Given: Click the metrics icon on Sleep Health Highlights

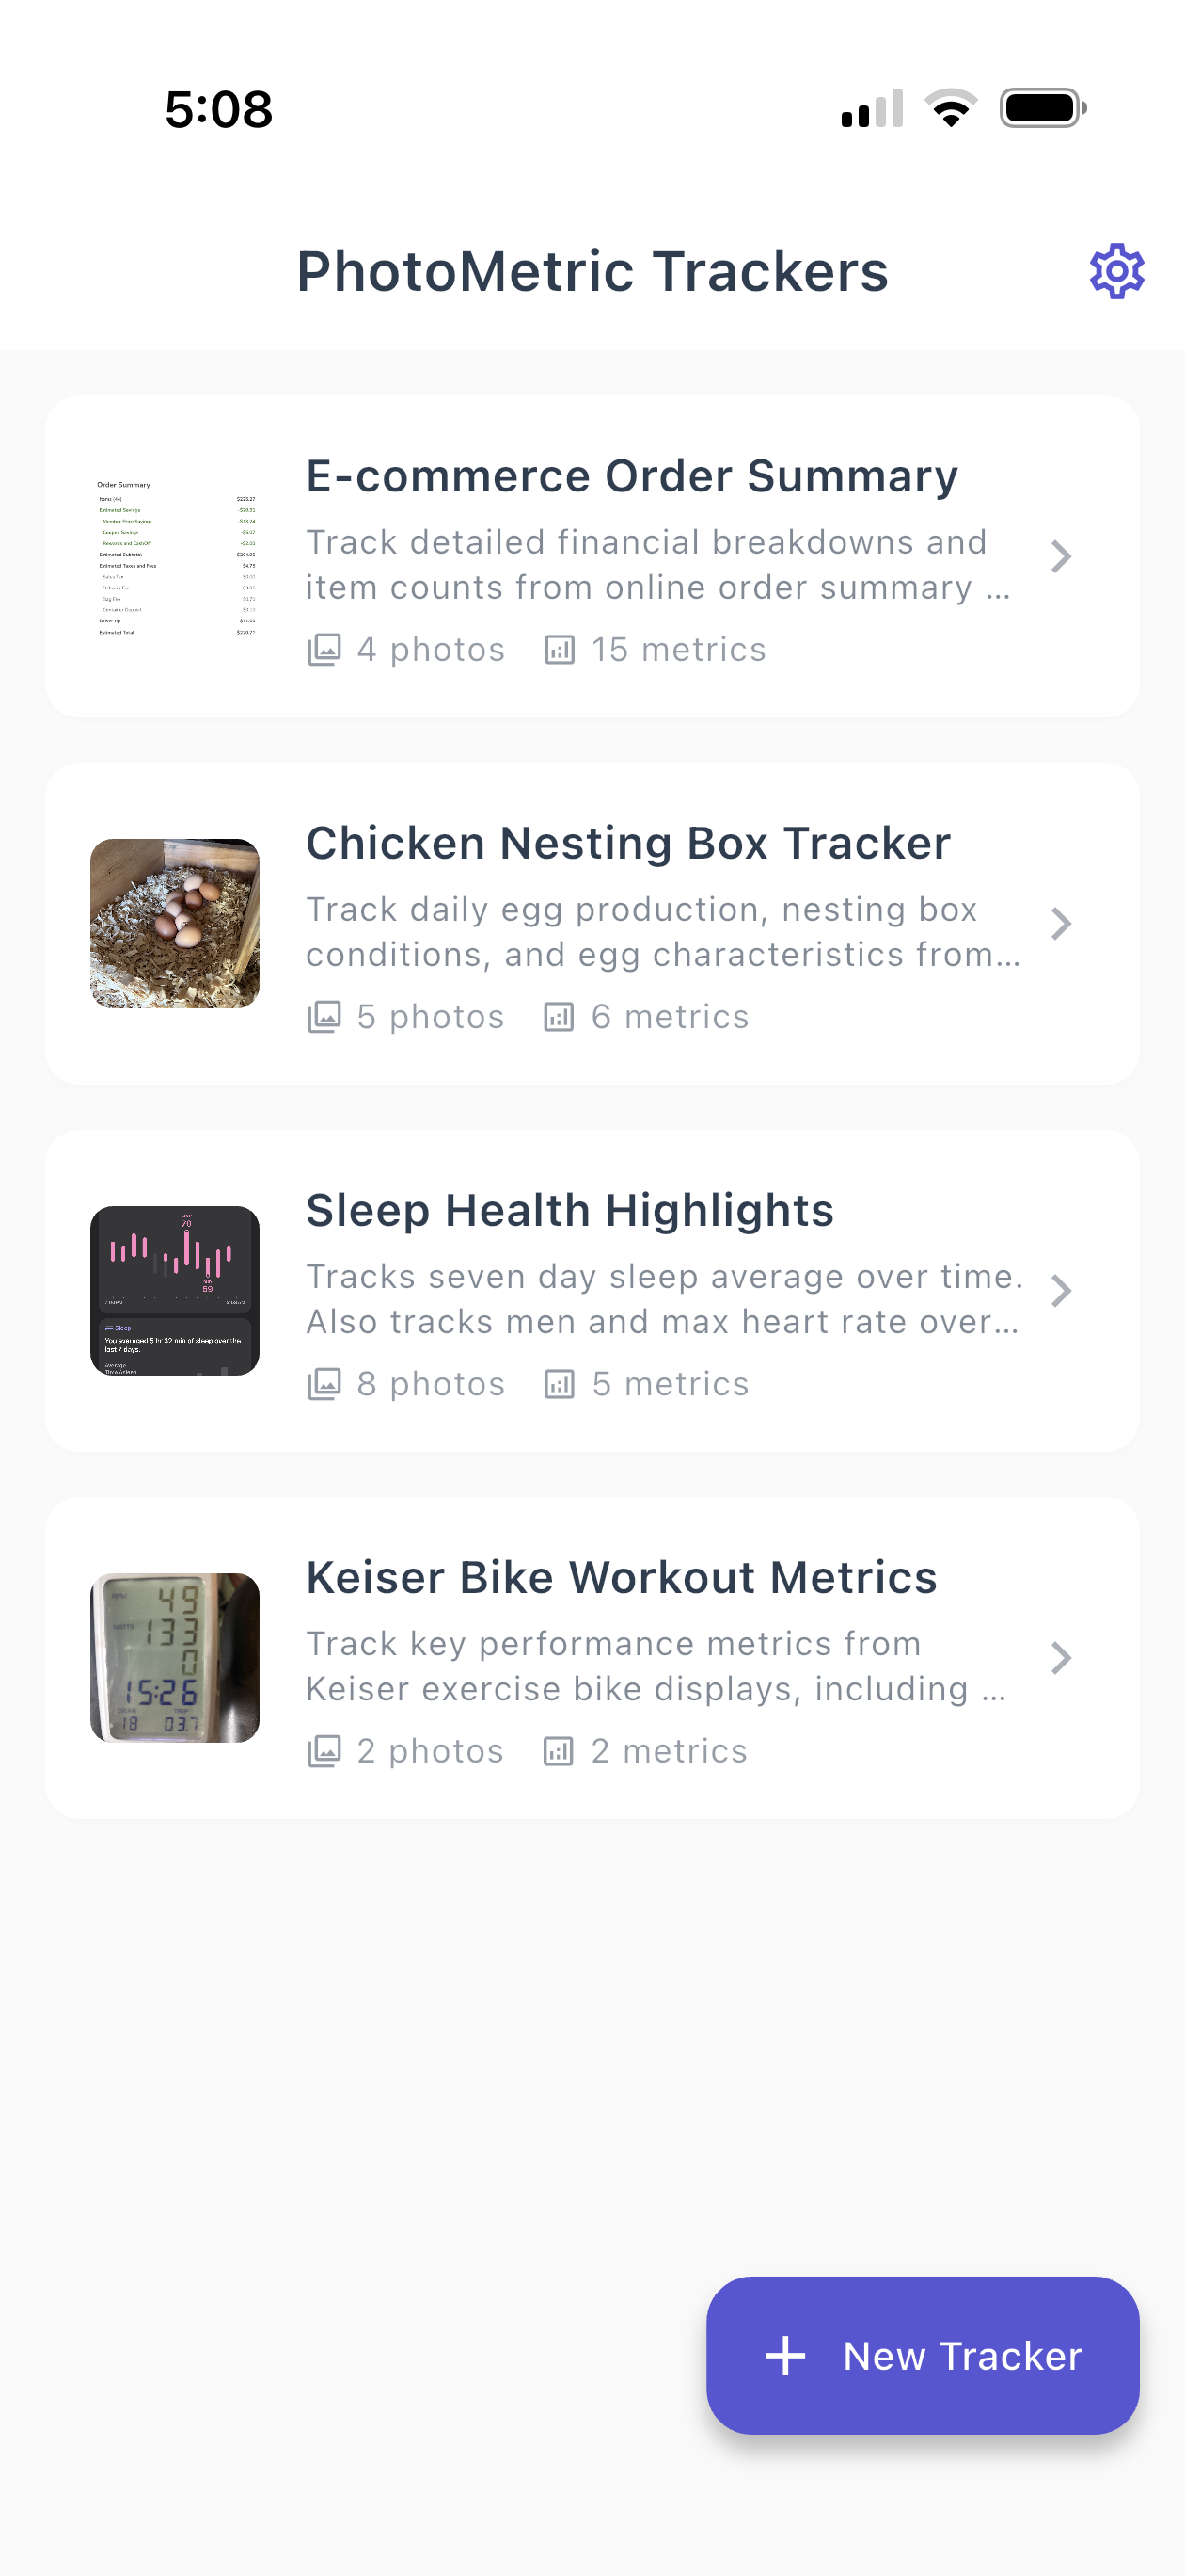Looking at the screenshot, I should 560,1383.
